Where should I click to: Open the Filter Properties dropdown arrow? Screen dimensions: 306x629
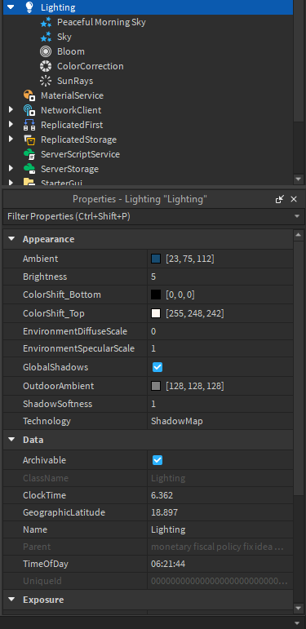point(297,216)
